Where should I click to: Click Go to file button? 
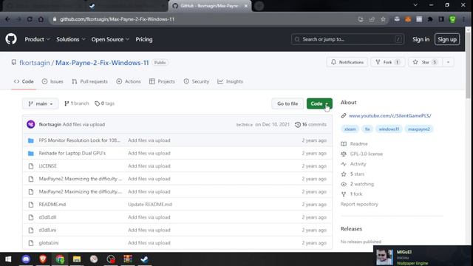point(287,103)
